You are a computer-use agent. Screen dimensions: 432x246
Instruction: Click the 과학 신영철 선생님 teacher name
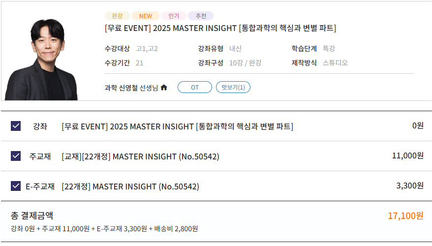tap(131, 88)
